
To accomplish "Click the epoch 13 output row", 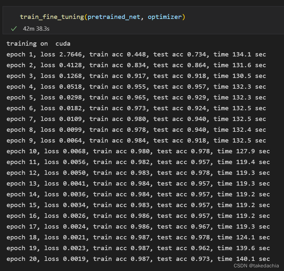I will [x=138, y=183].
